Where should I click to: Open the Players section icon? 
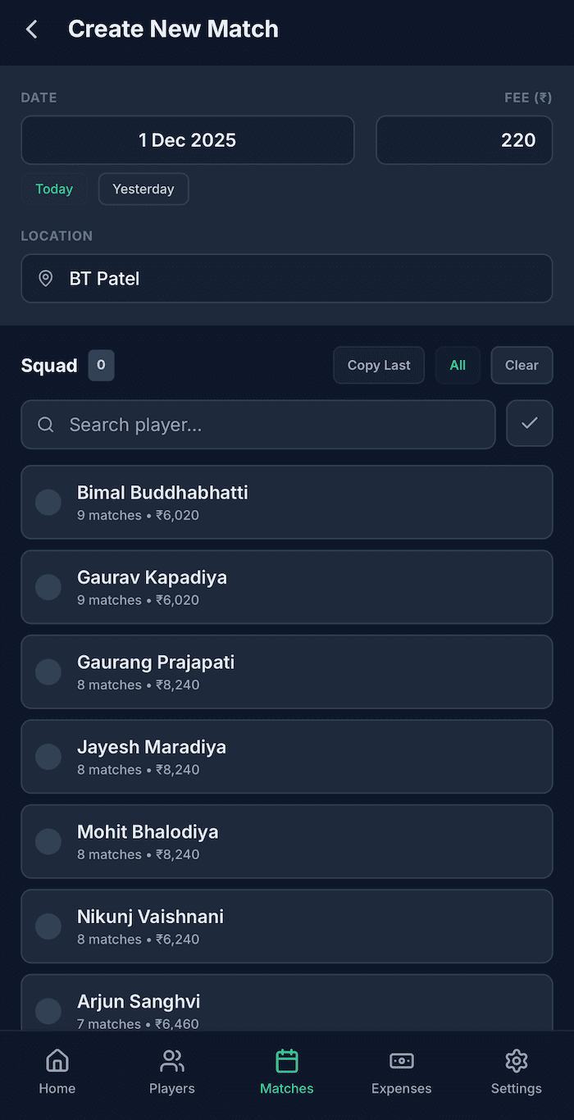point(171,1060)
